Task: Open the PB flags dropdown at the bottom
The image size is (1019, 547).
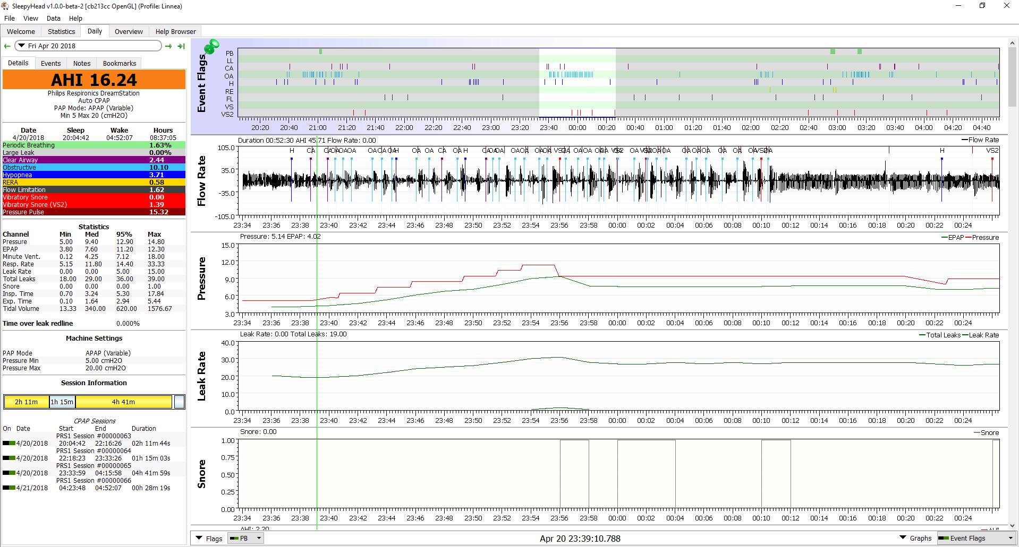Action: [245, 538]
